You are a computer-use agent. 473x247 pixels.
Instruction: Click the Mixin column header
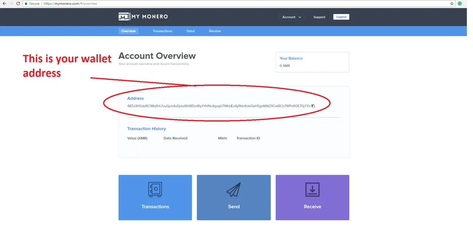[x=222, y=138]
